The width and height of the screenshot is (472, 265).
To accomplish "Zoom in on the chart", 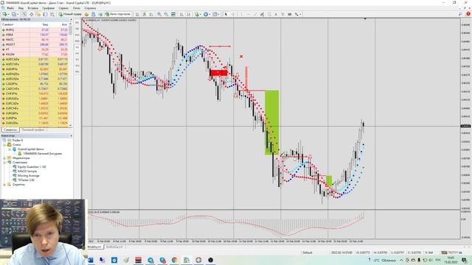I will (159, 14).
